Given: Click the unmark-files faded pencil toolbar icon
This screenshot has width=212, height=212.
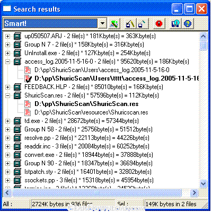Looking at the screenshot, I should [x=142, y=24].
